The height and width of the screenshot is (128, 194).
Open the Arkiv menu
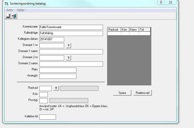[x=10, y=10]
